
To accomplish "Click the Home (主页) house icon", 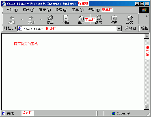I will point(81,17).
